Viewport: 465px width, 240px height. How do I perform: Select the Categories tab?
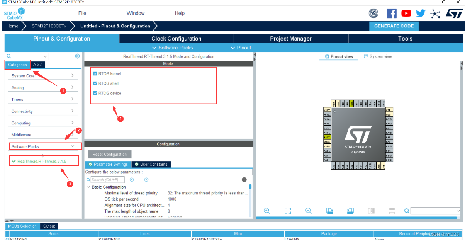pos(17,65)
